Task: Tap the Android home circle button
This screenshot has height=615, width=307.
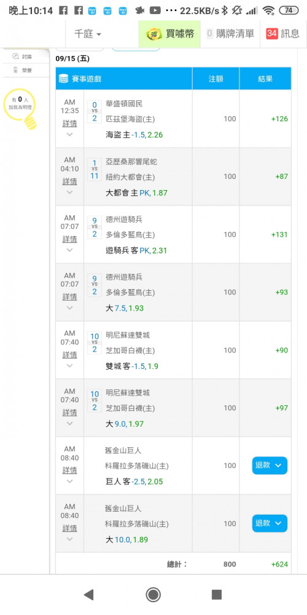Action: click(x=153, y=595)
